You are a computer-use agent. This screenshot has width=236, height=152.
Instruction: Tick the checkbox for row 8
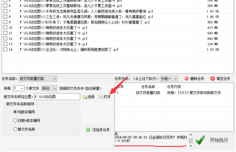click(6, 16)
